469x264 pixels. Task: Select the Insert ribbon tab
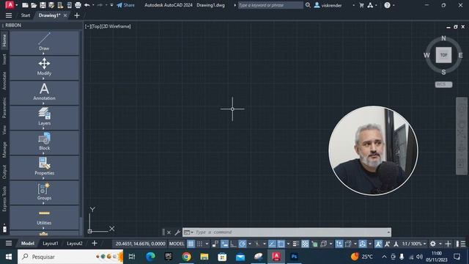(x=4, y=59)
